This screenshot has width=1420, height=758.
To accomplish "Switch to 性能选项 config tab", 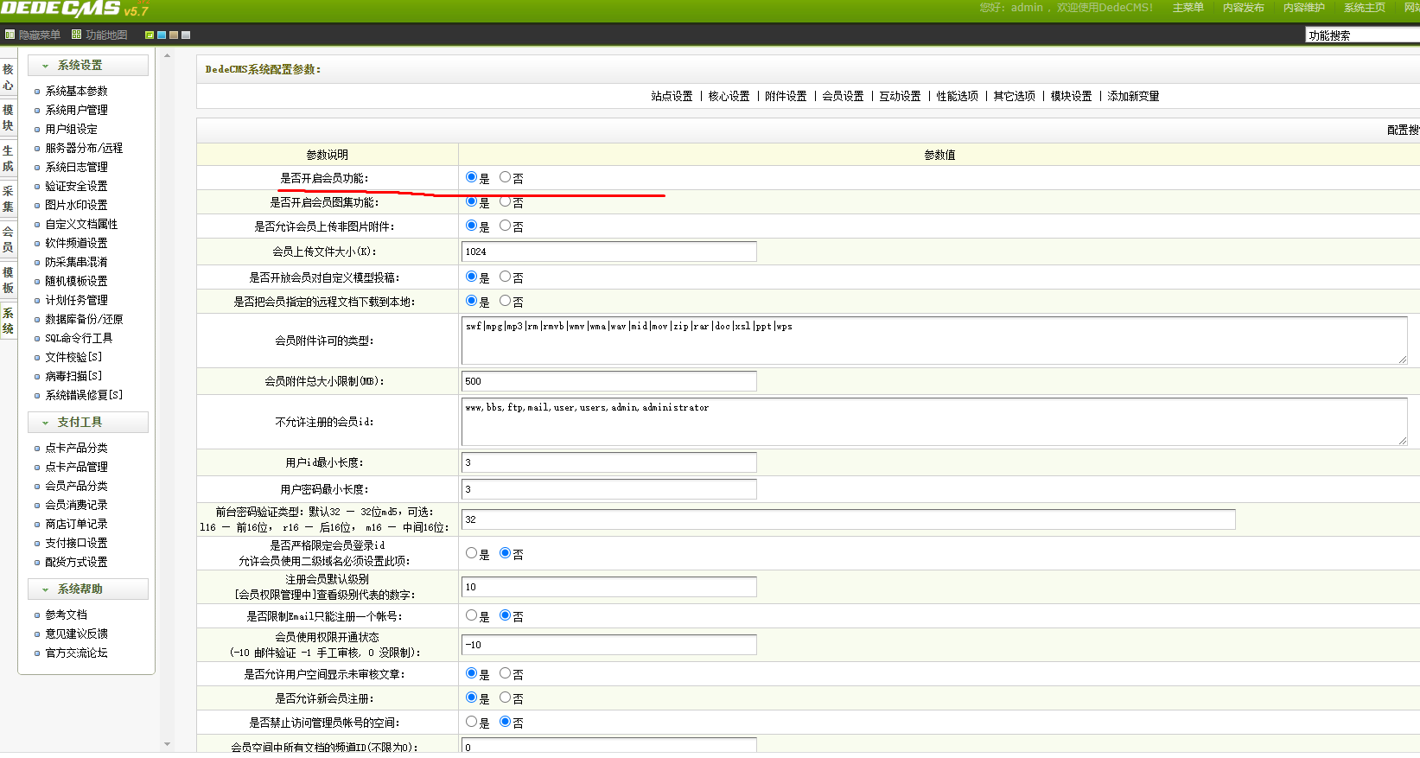I will point(957,96).
